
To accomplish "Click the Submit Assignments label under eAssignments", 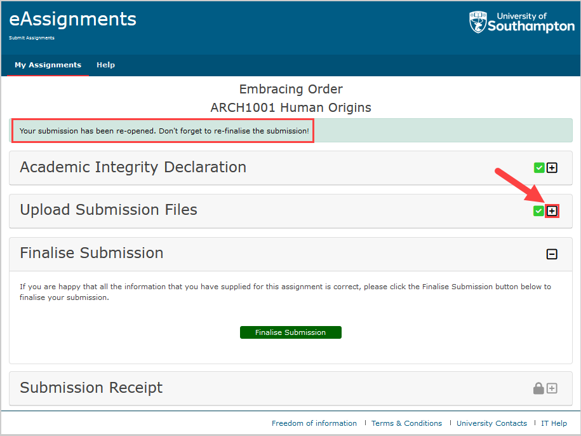I will [31, 37].
